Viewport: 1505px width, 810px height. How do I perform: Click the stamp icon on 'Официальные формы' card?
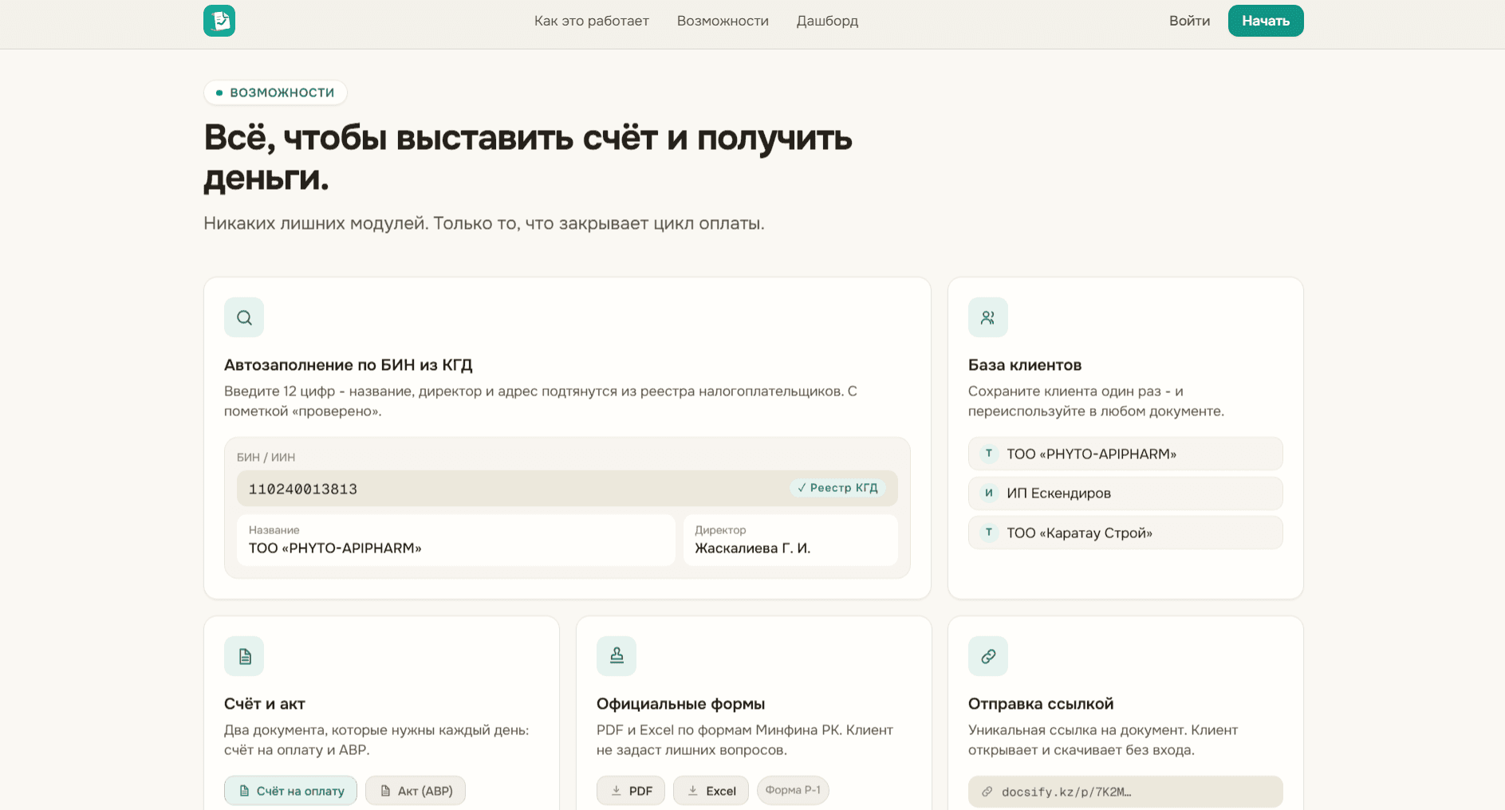point(617,656)
